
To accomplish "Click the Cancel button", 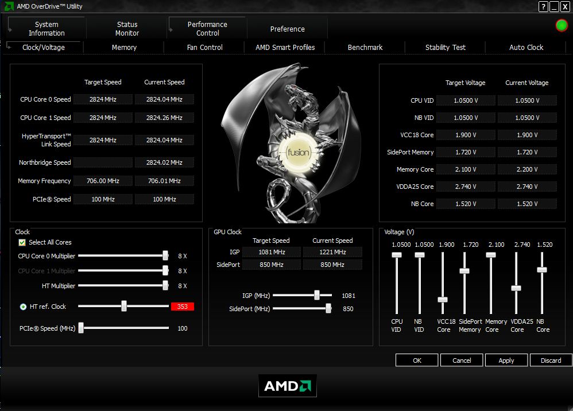I will (462, 360).
